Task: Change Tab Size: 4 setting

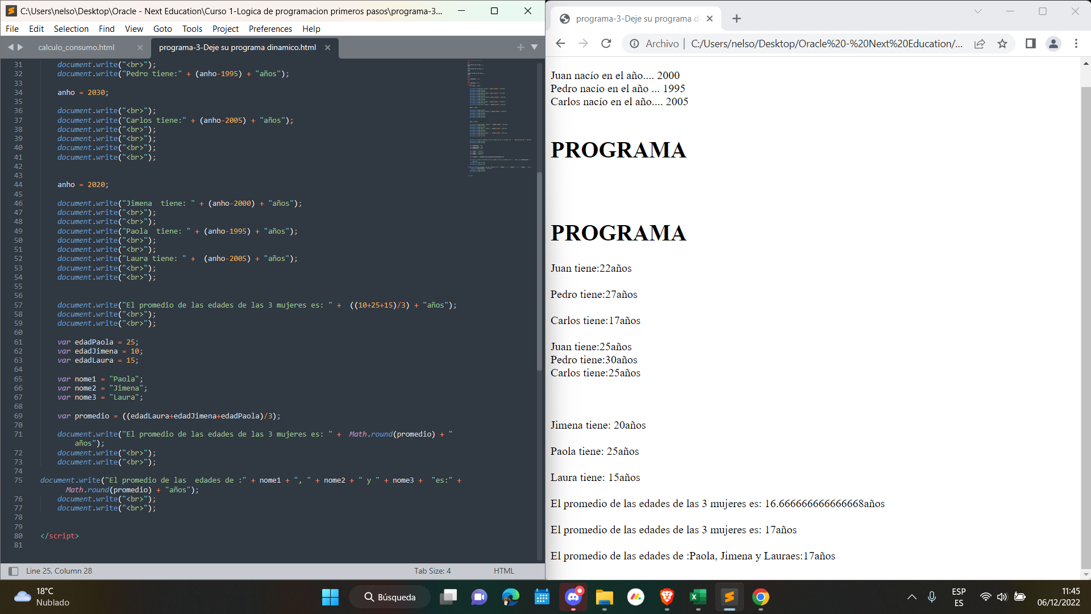Action: tap(432, 571)
